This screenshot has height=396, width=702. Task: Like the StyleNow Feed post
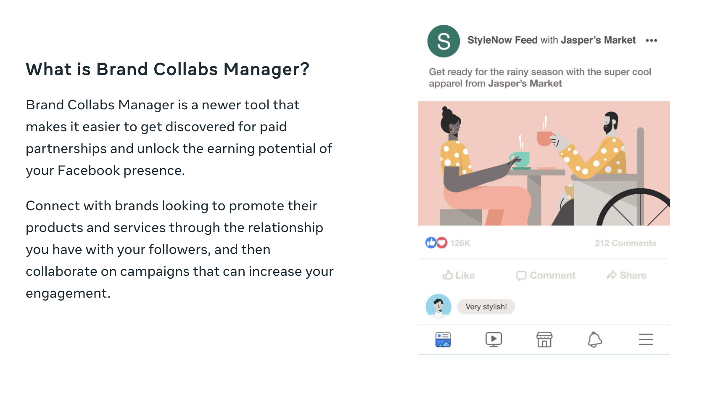459,275
